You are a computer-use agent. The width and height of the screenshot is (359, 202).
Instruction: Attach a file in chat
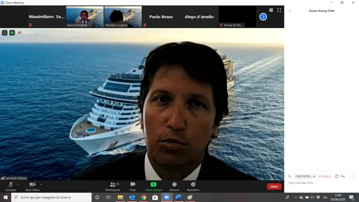pyautogui.click(x=340, y=176)
